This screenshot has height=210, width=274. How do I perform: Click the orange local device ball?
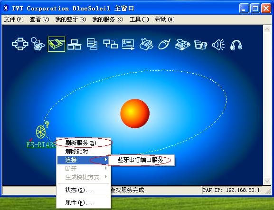coord(135,114)
